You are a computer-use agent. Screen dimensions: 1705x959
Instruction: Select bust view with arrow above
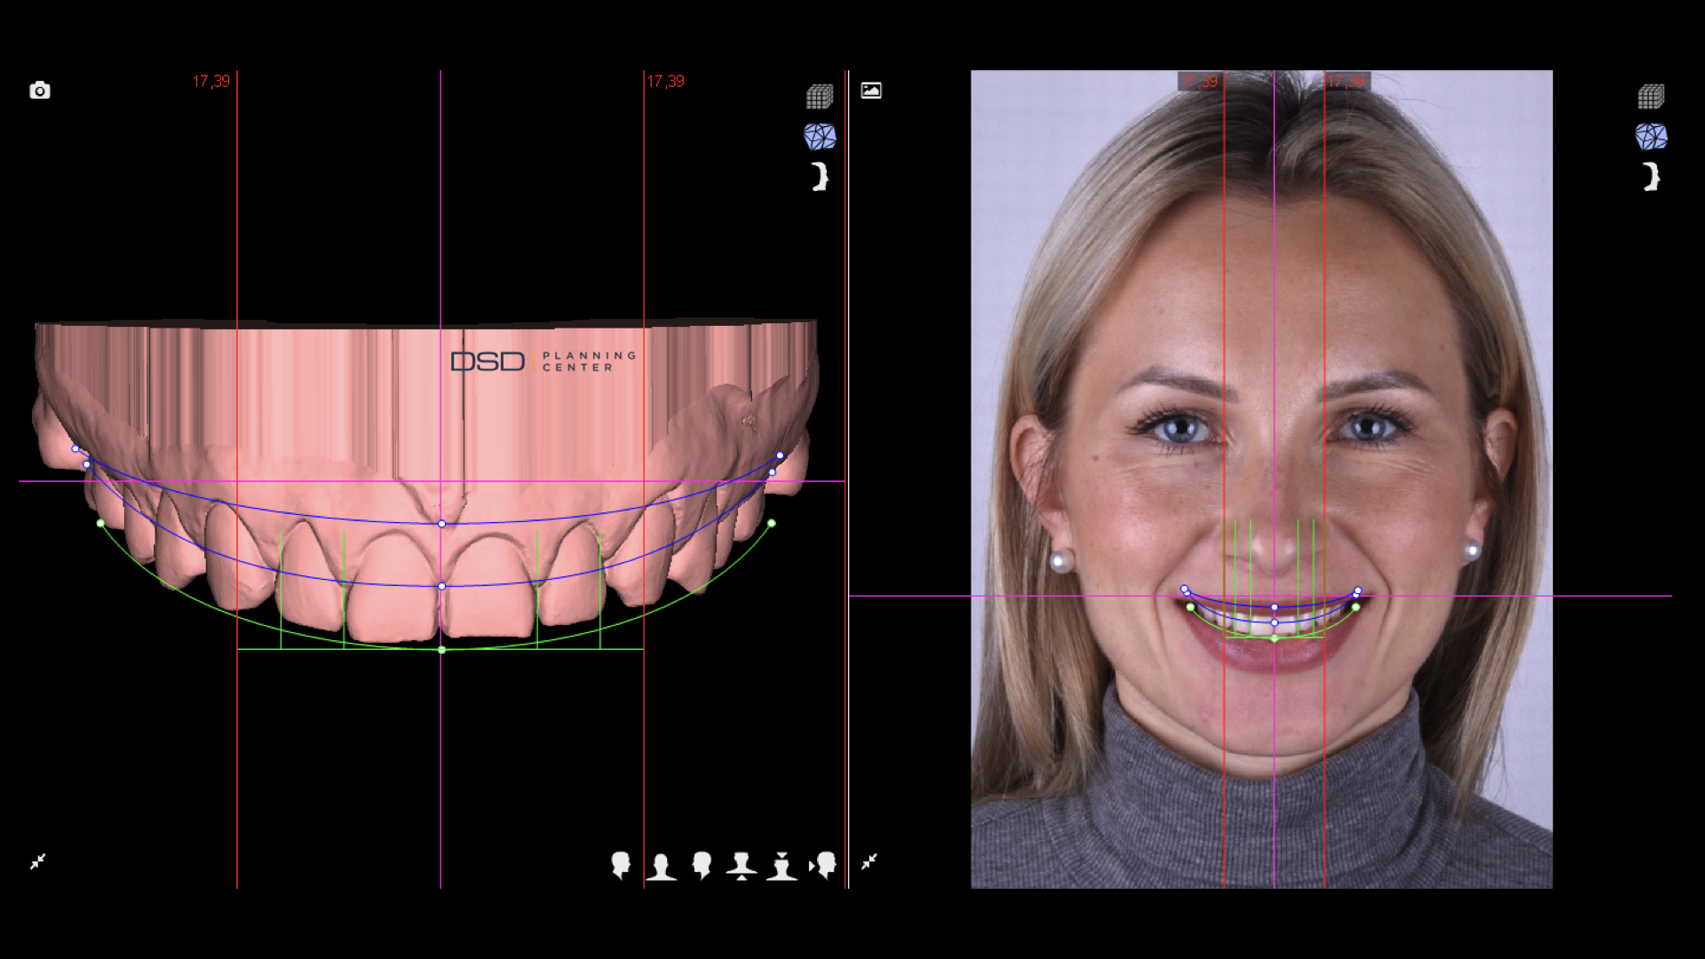(781, 866)
